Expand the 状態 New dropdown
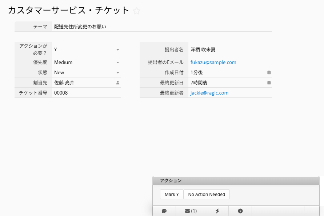Image resolution: width=324 pixels, height=216 pixels. (x=118, y=72)
